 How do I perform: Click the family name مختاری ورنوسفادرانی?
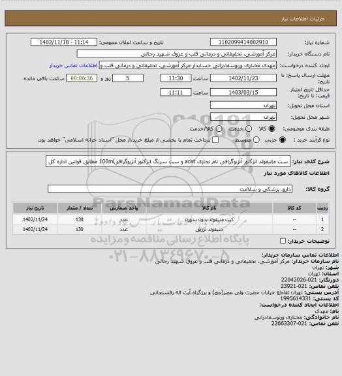[278, 317]
